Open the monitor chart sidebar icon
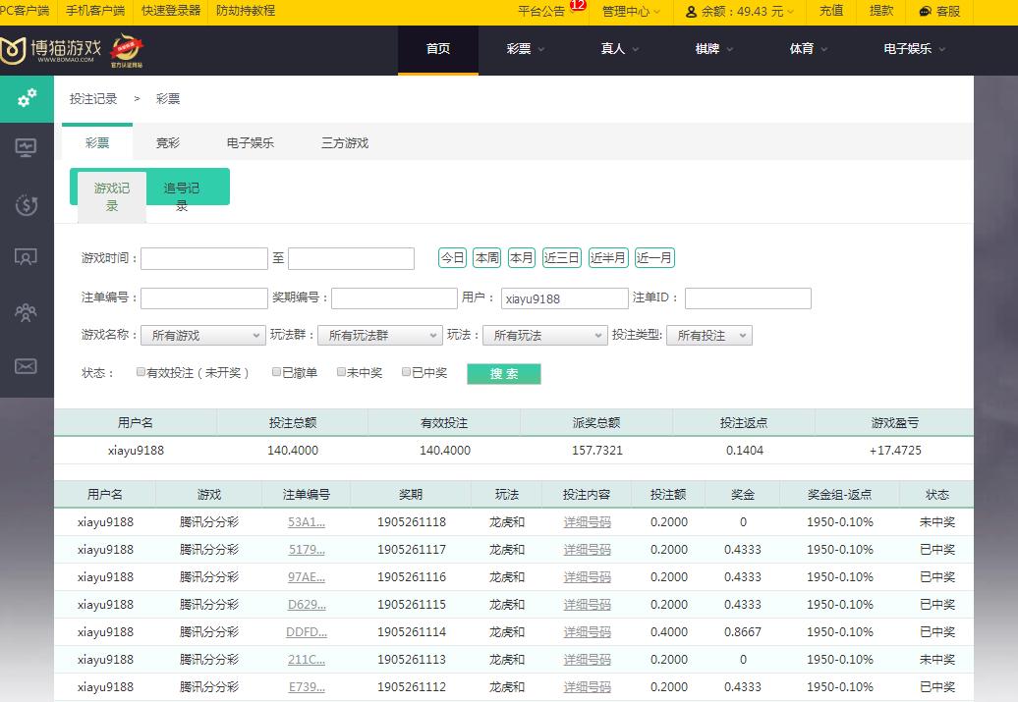The image size is (1018, 702). (26, 148)
